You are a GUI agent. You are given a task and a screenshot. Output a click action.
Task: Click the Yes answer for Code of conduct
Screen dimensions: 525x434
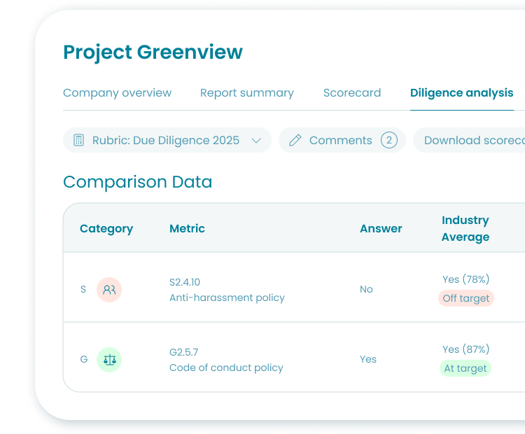click(368, 359)
